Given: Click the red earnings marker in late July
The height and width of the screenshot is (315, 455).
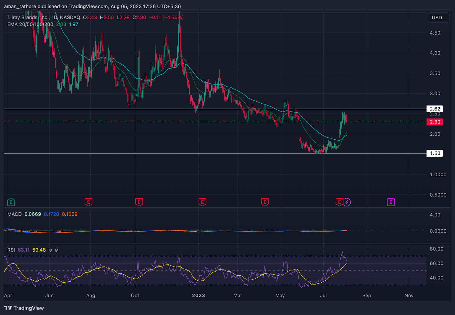Looking at the screenshot, I should pos(339,202).
